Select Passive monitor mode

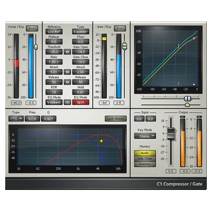[145, 164]
